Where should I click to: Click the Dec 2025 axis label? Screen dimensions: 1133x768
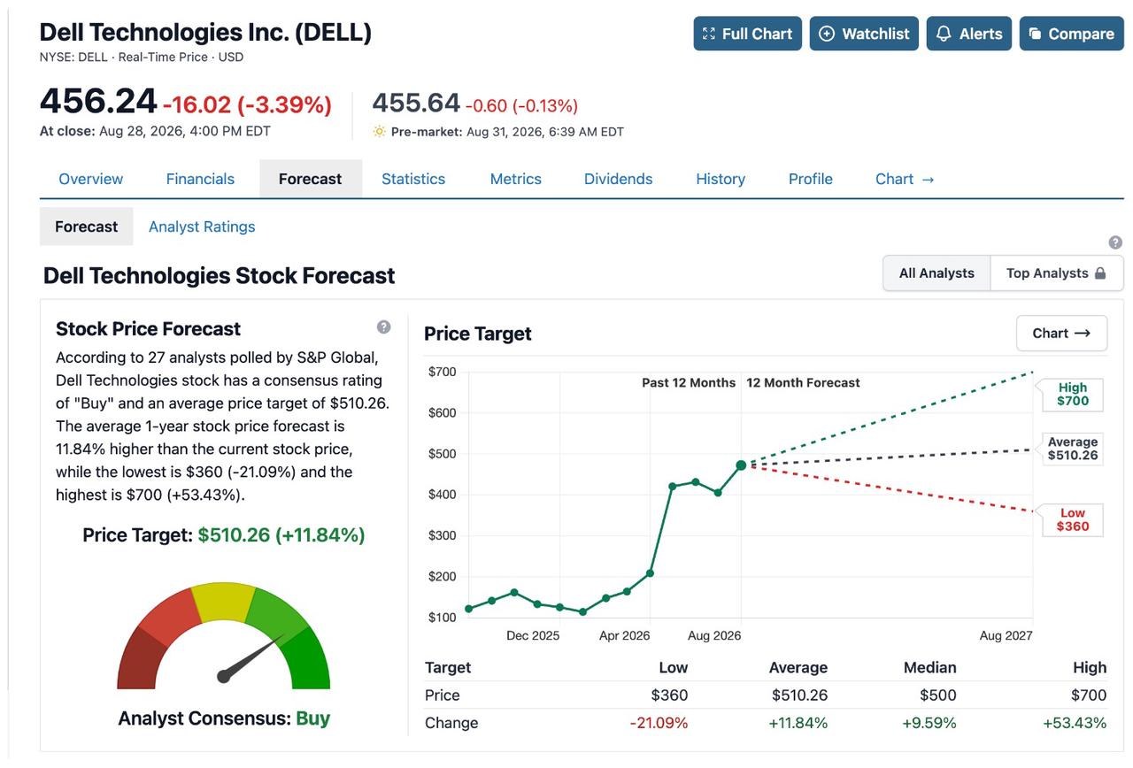533,635
